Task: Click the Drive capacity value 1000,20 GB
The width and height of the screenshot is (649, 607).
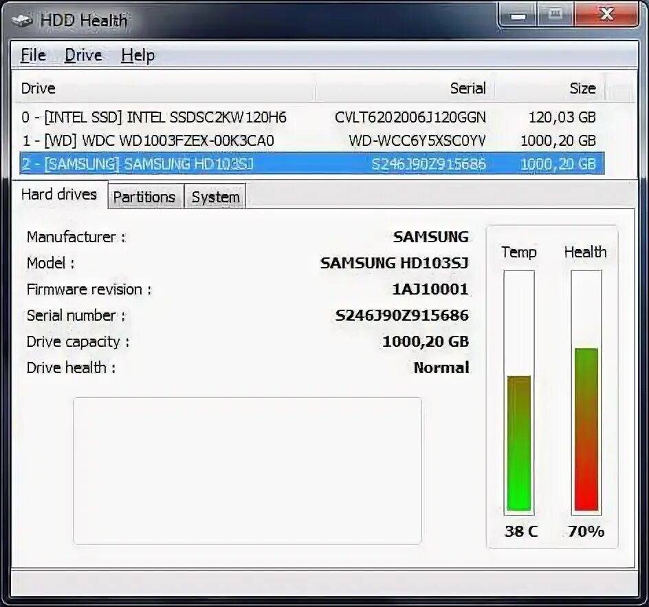Action: point(426,341)
